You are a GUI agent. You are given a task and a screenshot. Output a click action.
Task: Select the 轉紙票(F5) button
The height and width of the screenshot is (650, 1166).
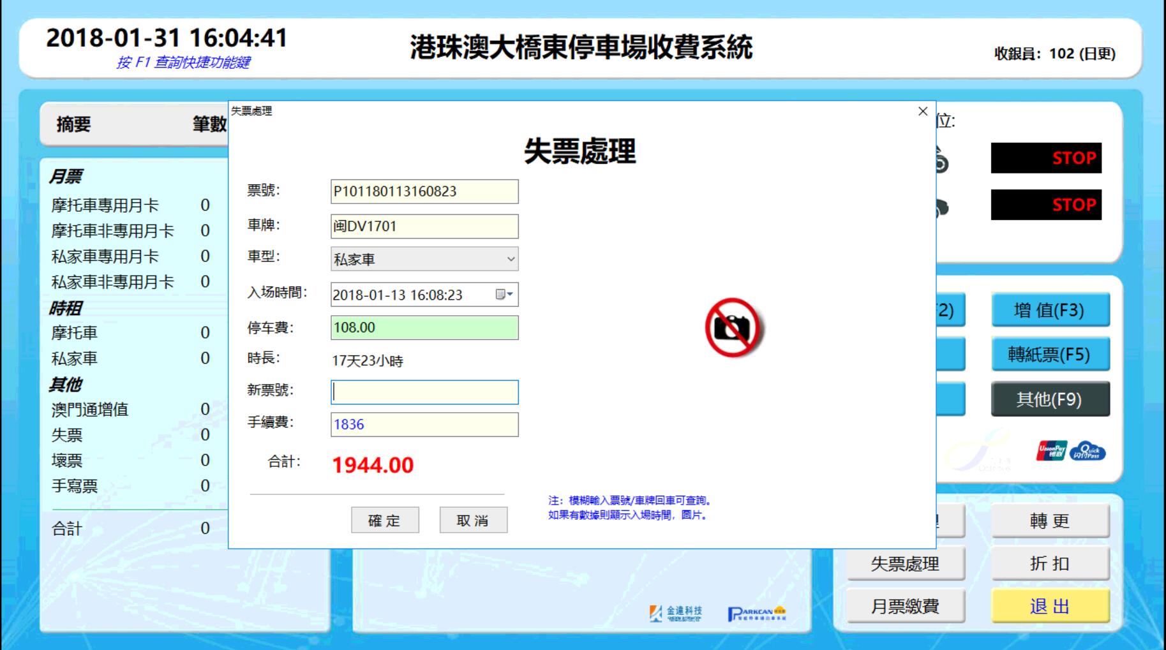1050,355
